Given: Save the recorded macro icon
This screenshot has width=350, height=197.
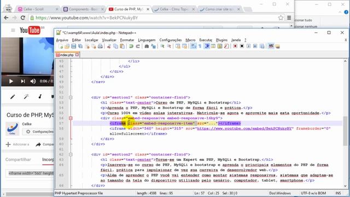Looking at the screenshot, I should click(x=262, y=46).
